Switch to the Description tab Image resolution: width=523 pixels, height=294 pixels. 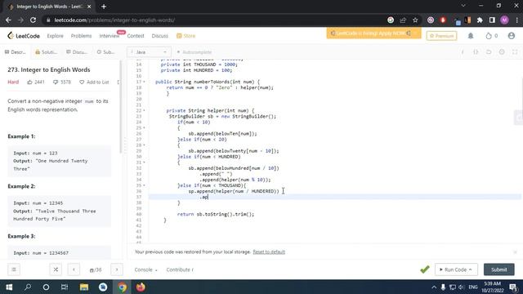(x=16, y=52)
